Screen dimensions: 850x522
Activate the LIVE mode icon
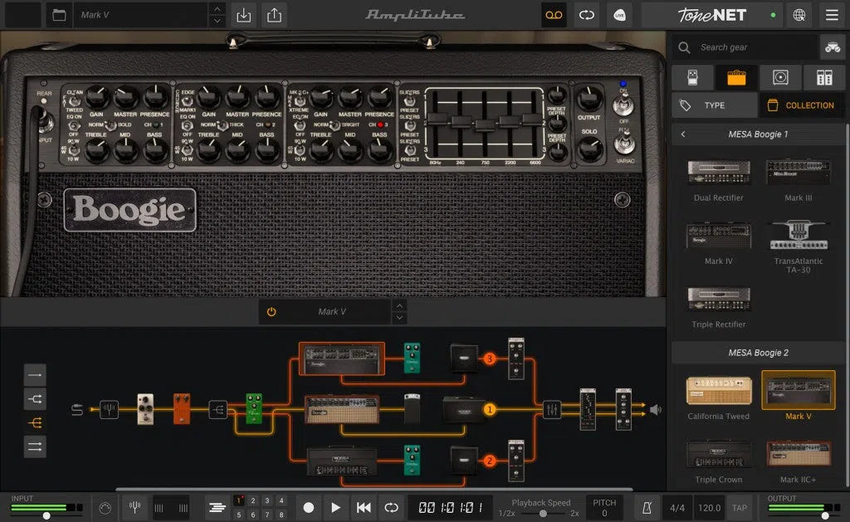coord(620,15)
